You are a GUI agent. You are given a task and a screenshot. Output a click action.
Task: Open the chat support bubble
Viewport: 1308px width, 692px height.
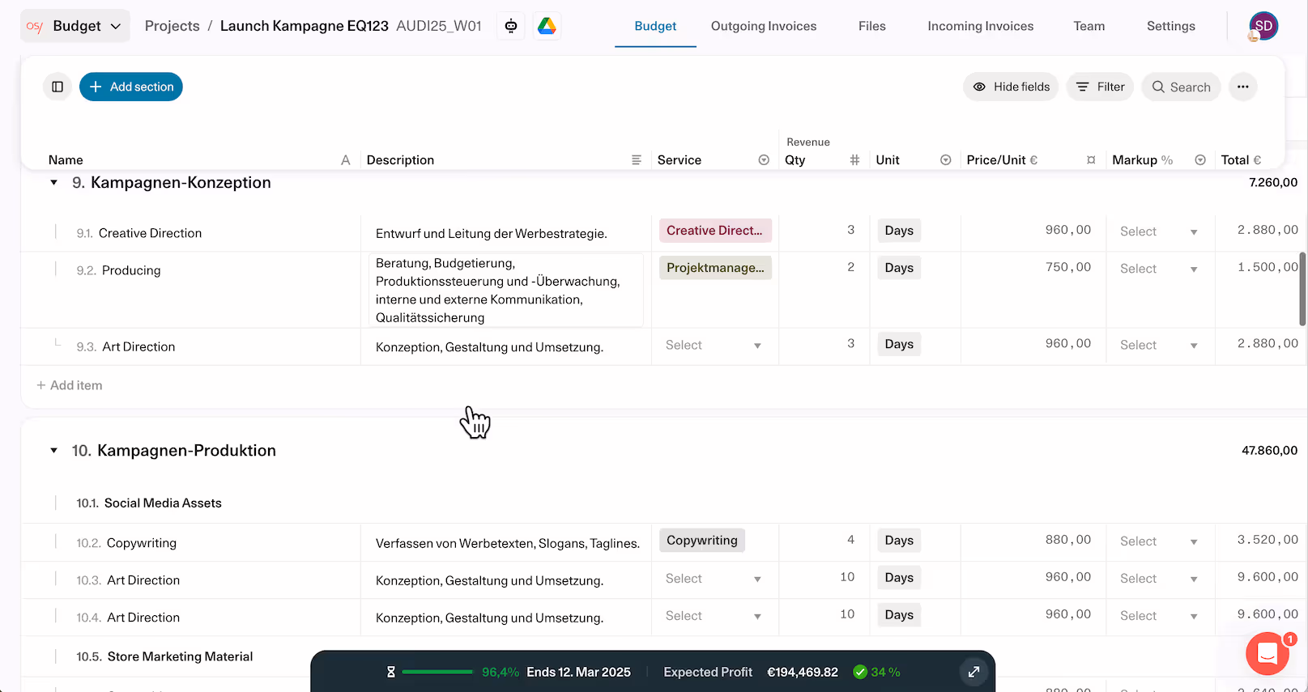coord(1268,653)
